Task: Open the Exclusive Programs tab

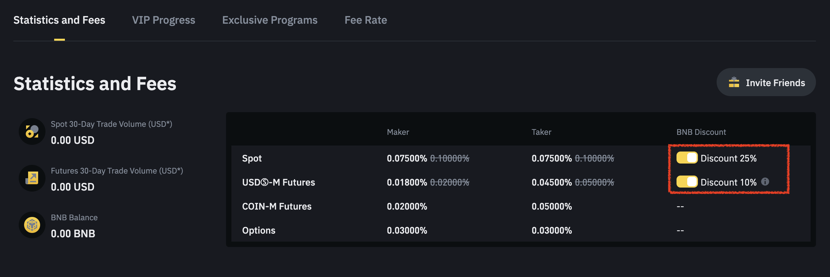Action: [x=270, y=20]
